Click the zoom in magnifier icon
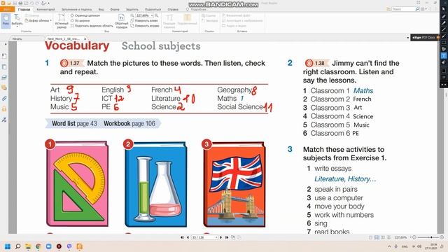Image resolution: width=448 pixels, height=252 pixels. (x=157, y=15)
